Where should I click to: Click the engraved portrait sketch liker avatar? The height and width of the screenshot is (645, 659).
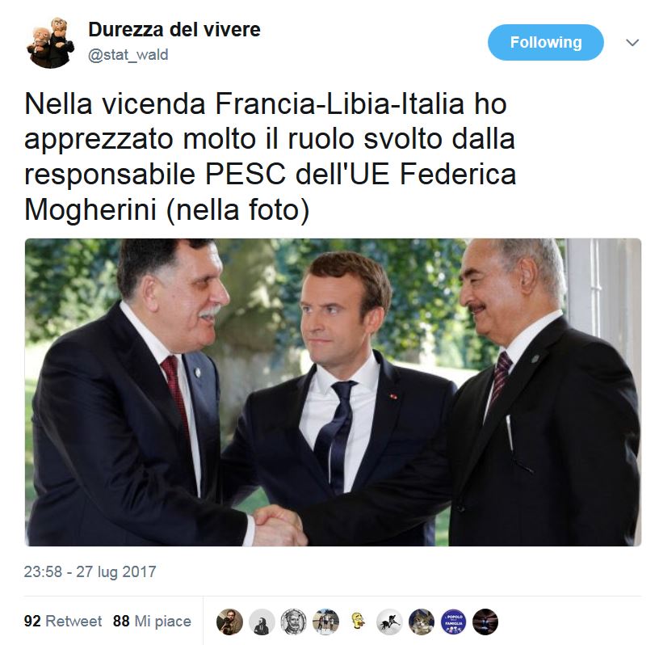click(293, 622)
